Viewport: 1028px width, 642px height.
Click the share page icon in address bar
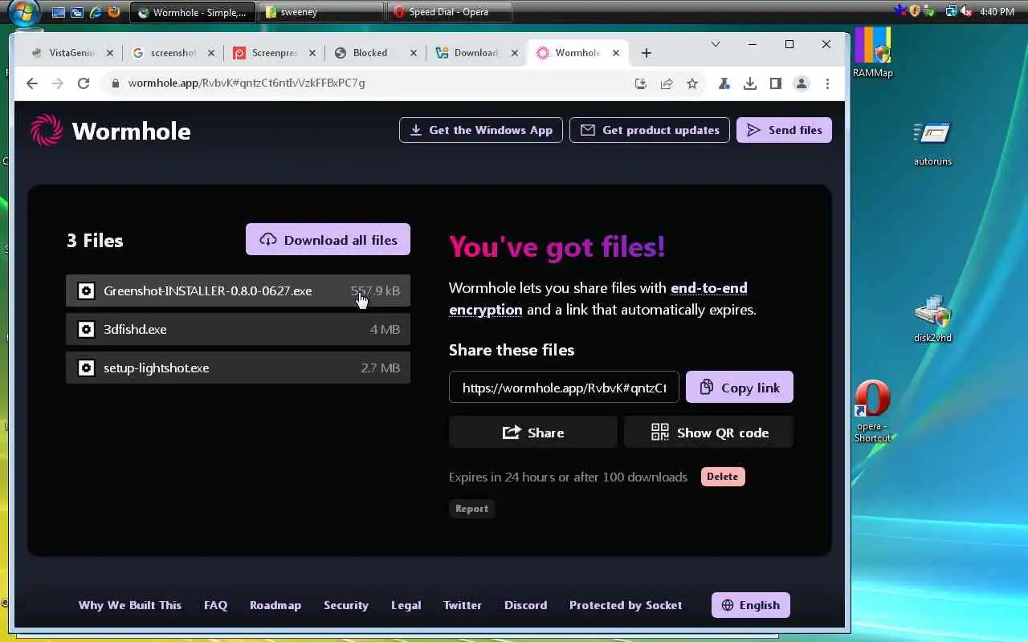point(667,83)
